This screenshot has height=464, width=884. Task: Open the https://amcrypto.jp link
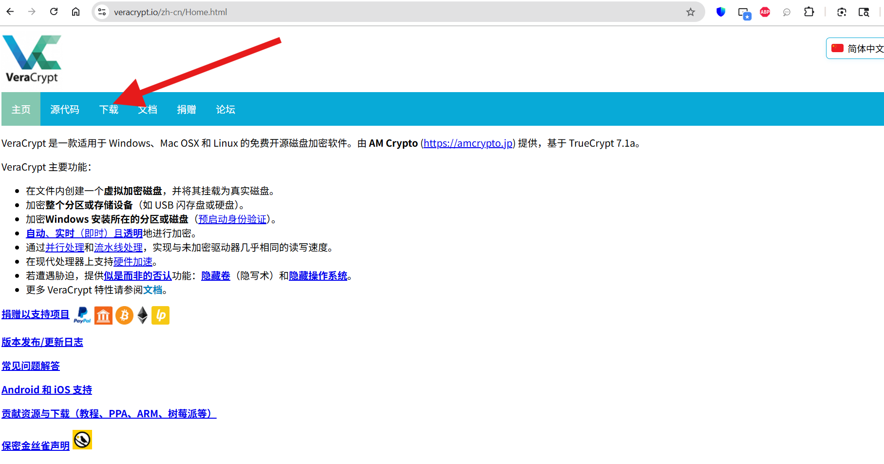[x=468, y=143]
